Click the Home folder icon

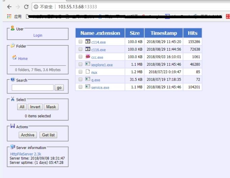click(15, 58)
